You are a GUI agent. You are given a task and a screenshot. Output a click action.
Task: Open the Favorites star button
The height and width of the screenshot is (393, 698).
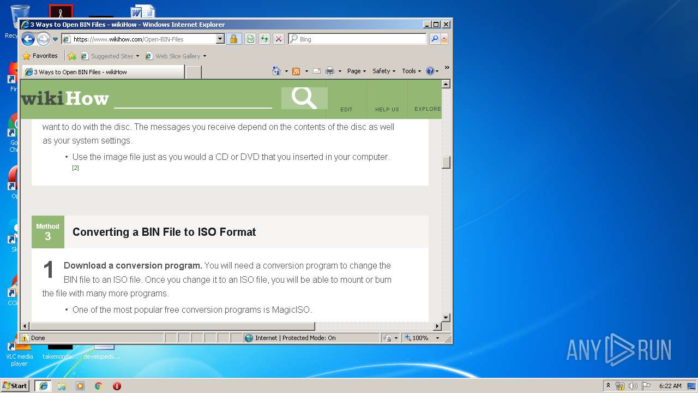coord(40,56)
